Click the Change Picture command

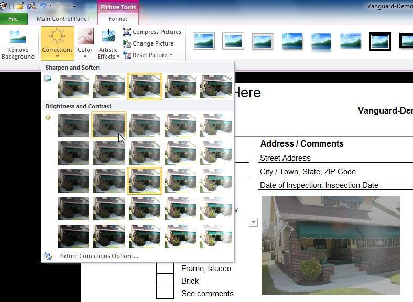pyautogui.click(x=153, y=43)
